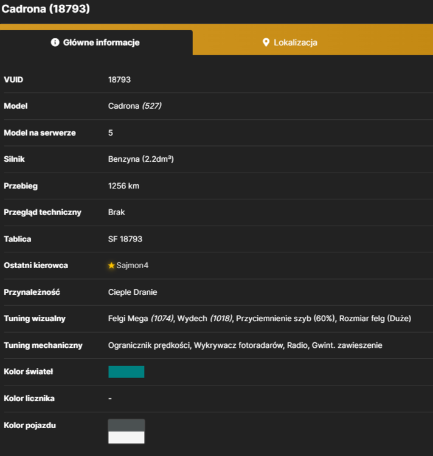Click the Cadrona (18793) page heading
Screen dimensions: 433x456
(x=46, y=9)
